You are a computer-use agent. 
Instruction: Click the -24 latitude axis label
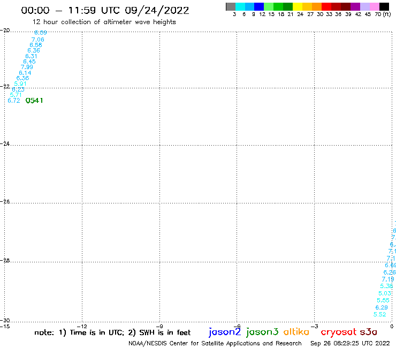[x=5, y=143]
